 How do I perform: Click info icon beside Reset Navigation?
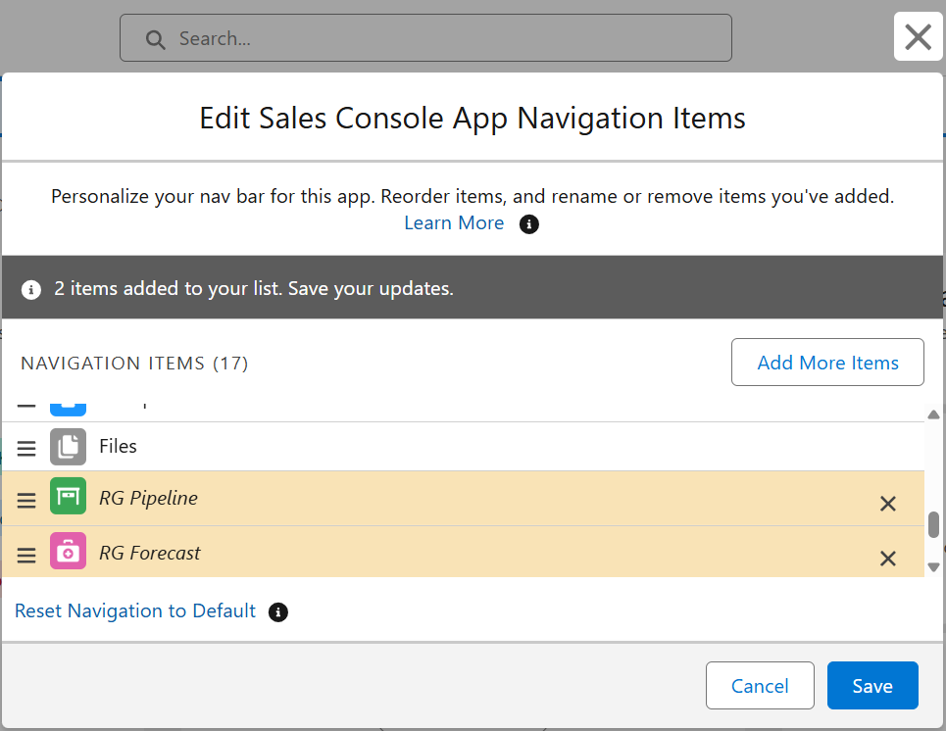pyautogui.click(x=278, y=612)
